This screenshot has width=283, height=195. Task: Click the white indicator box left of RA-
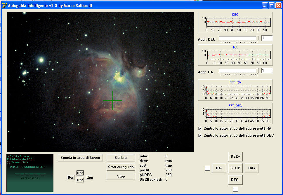[x=208, y=168]
